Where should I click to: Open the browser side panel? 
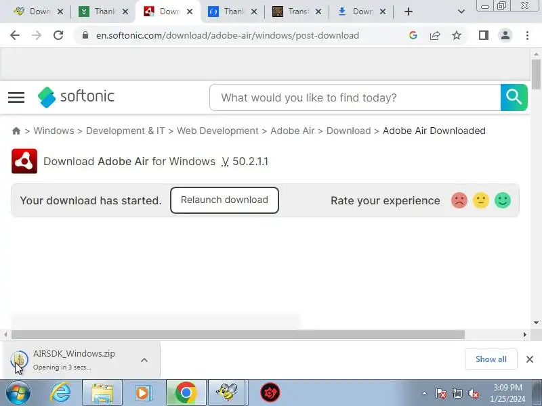[484, 35]
